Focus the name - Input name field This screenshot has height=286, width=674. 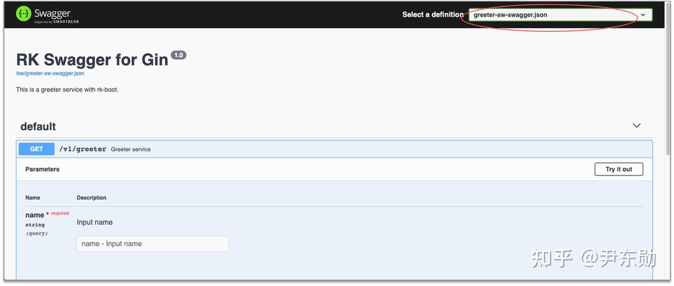coord(153,244)
